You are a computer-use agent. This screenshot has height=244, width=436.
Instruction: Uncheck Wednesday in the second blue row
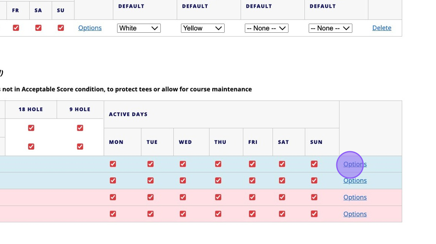183,180
